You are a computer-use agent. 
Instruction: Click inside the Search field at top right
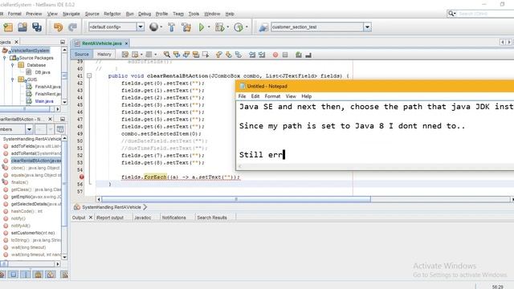coord(485,14)
